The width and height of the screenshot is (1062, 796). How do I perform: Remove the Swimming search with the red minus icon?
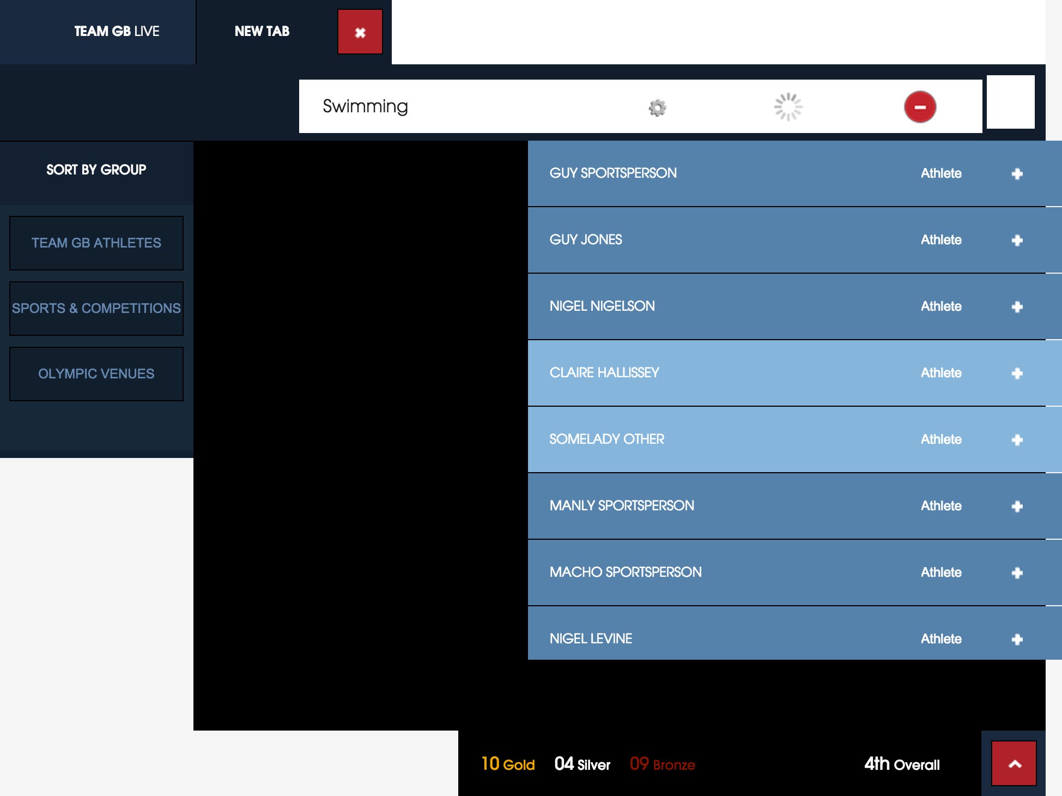[920, 107]
